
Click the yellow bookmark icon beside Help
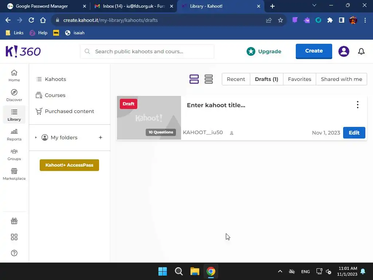coord(56,33)
